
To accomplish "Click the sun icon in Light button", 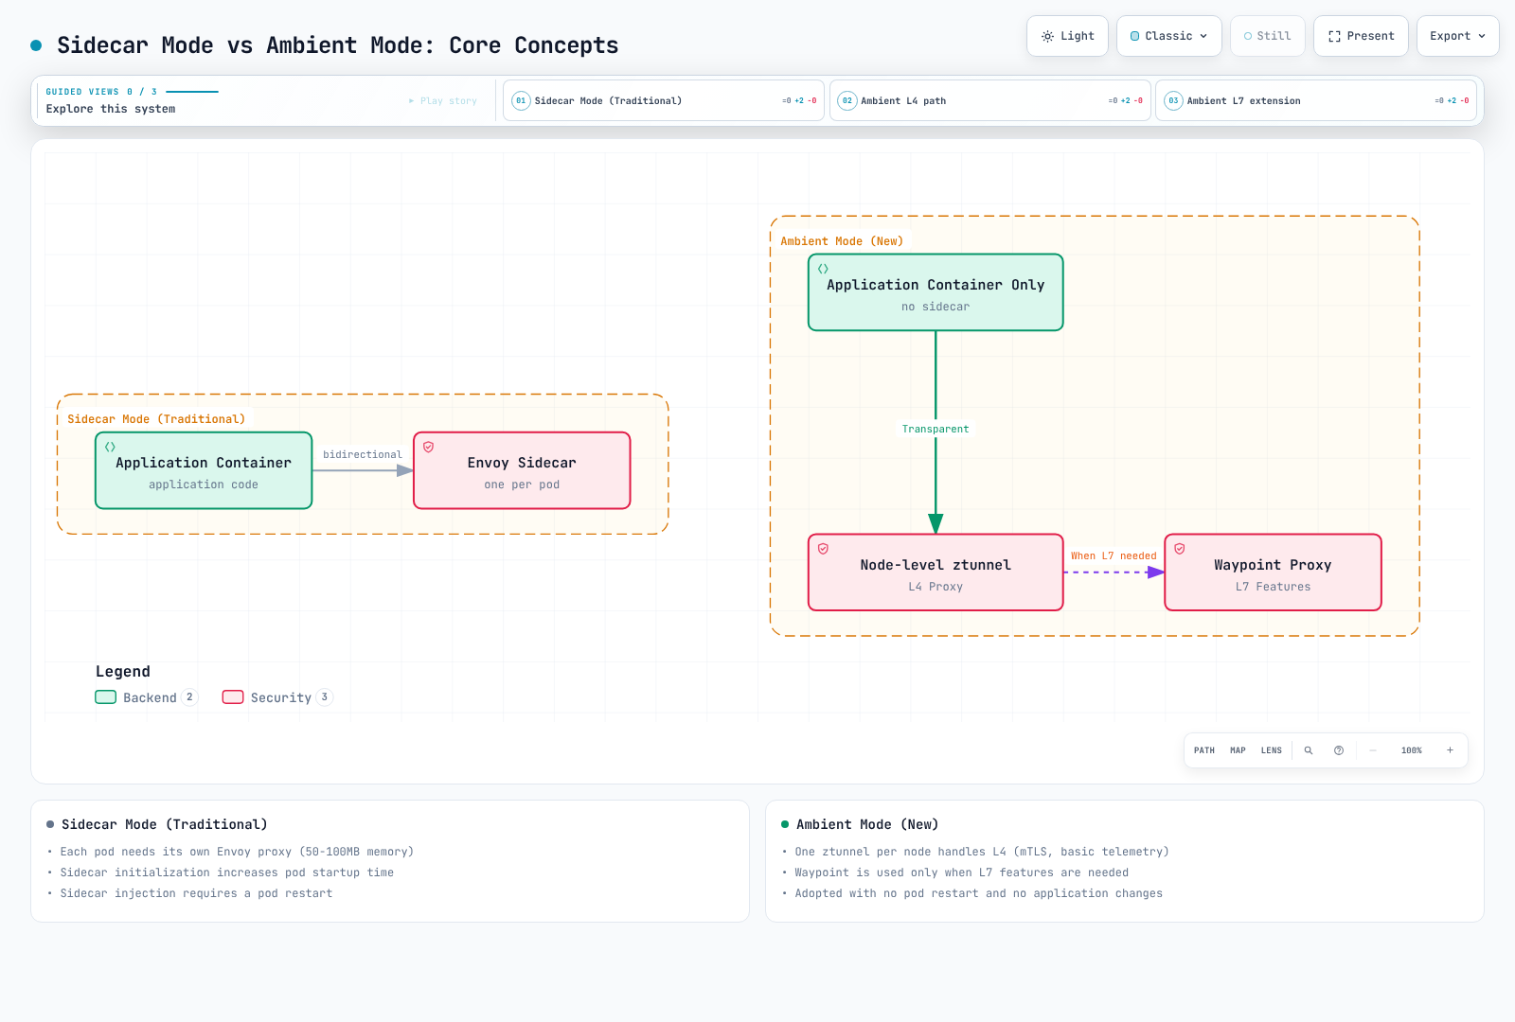I will click(x=1047, y=36).
